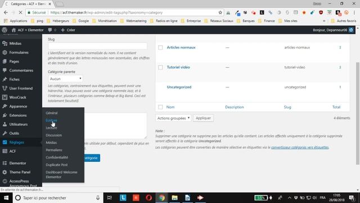The width and height of the screenshot is (360, 203).
Task: Click the Apparence brush icon
Action: click(4, 107)
